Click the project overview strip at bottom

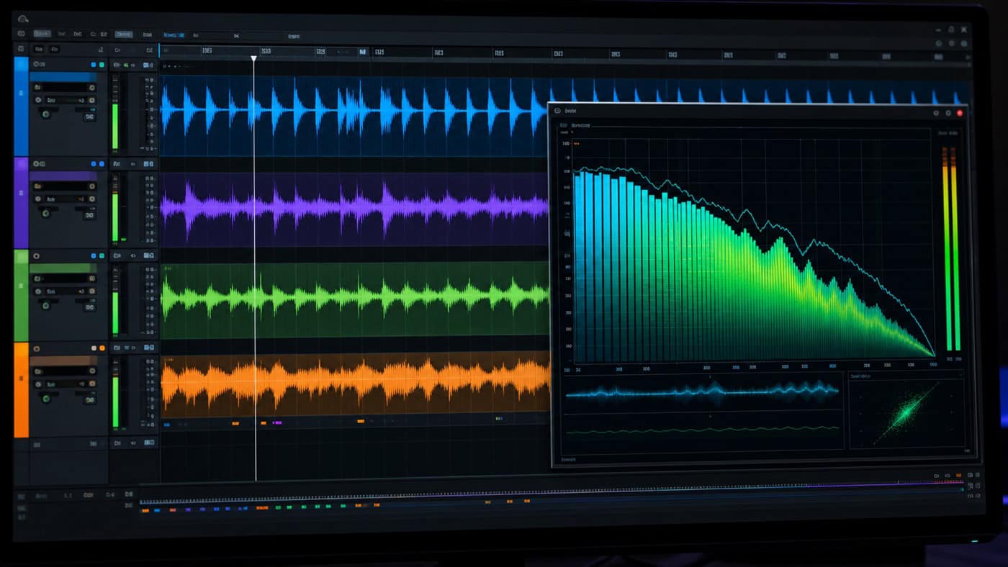pyautogui.click(x=551, y=496)
